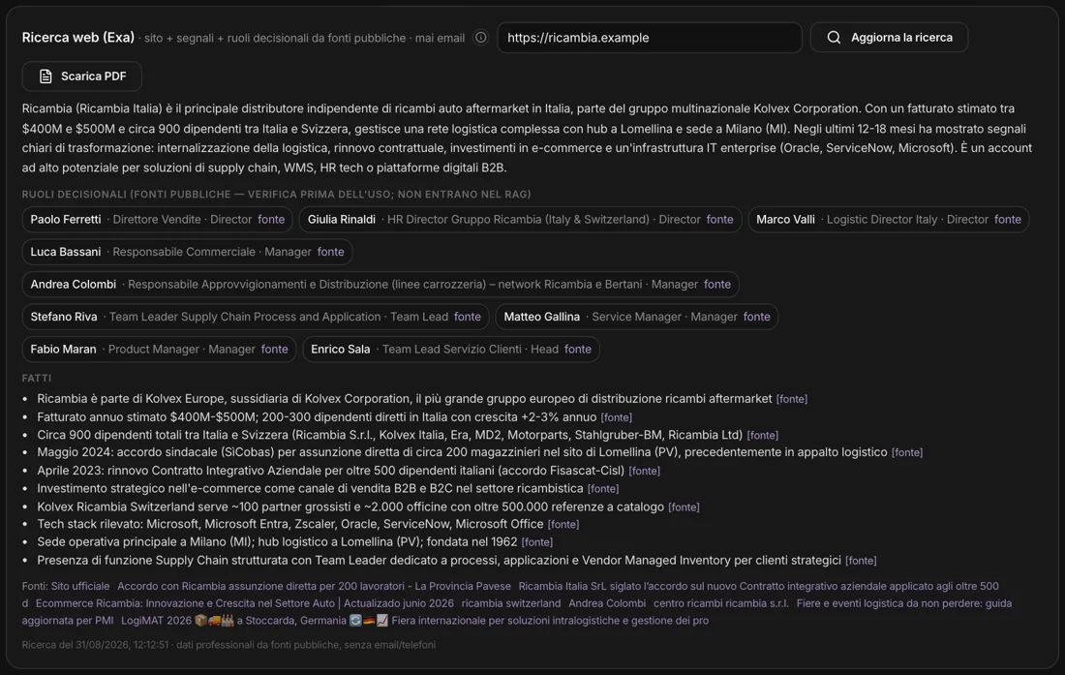The image size is (1065, 675).
Task: Open the fonte link for Andrea Colombi's role
Action: [x=717, y=285]
